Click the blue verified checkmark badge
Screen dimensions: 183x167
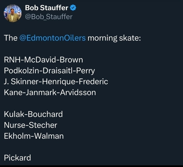pyautogui.click(x=73, y=8)
